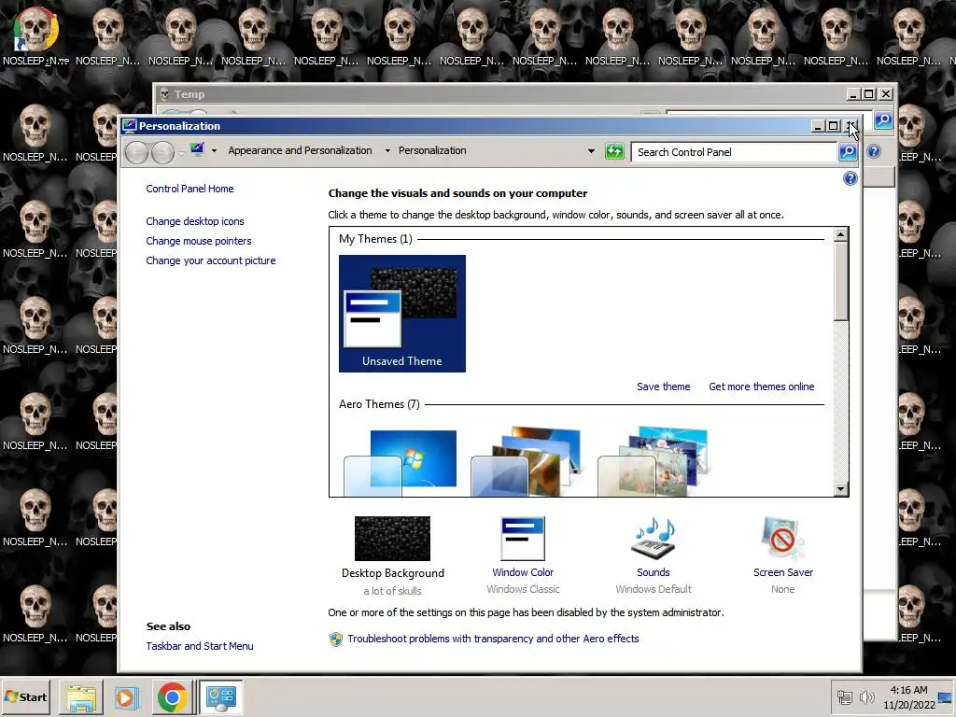
Task: Click Change your account picture link
Action: [x=210, y=260]
